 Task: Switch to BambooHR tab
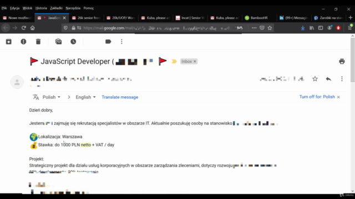pyautogui.click(x=260, y=18)
